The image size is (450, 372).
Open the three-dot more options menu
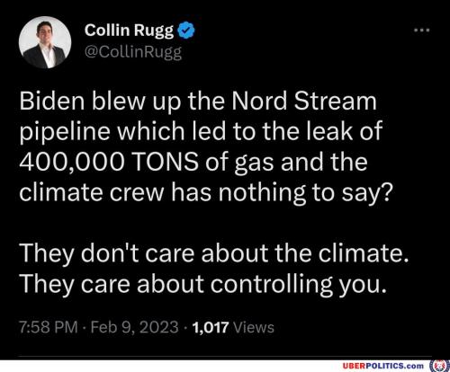pyautogui.click(x=422, y=31)
